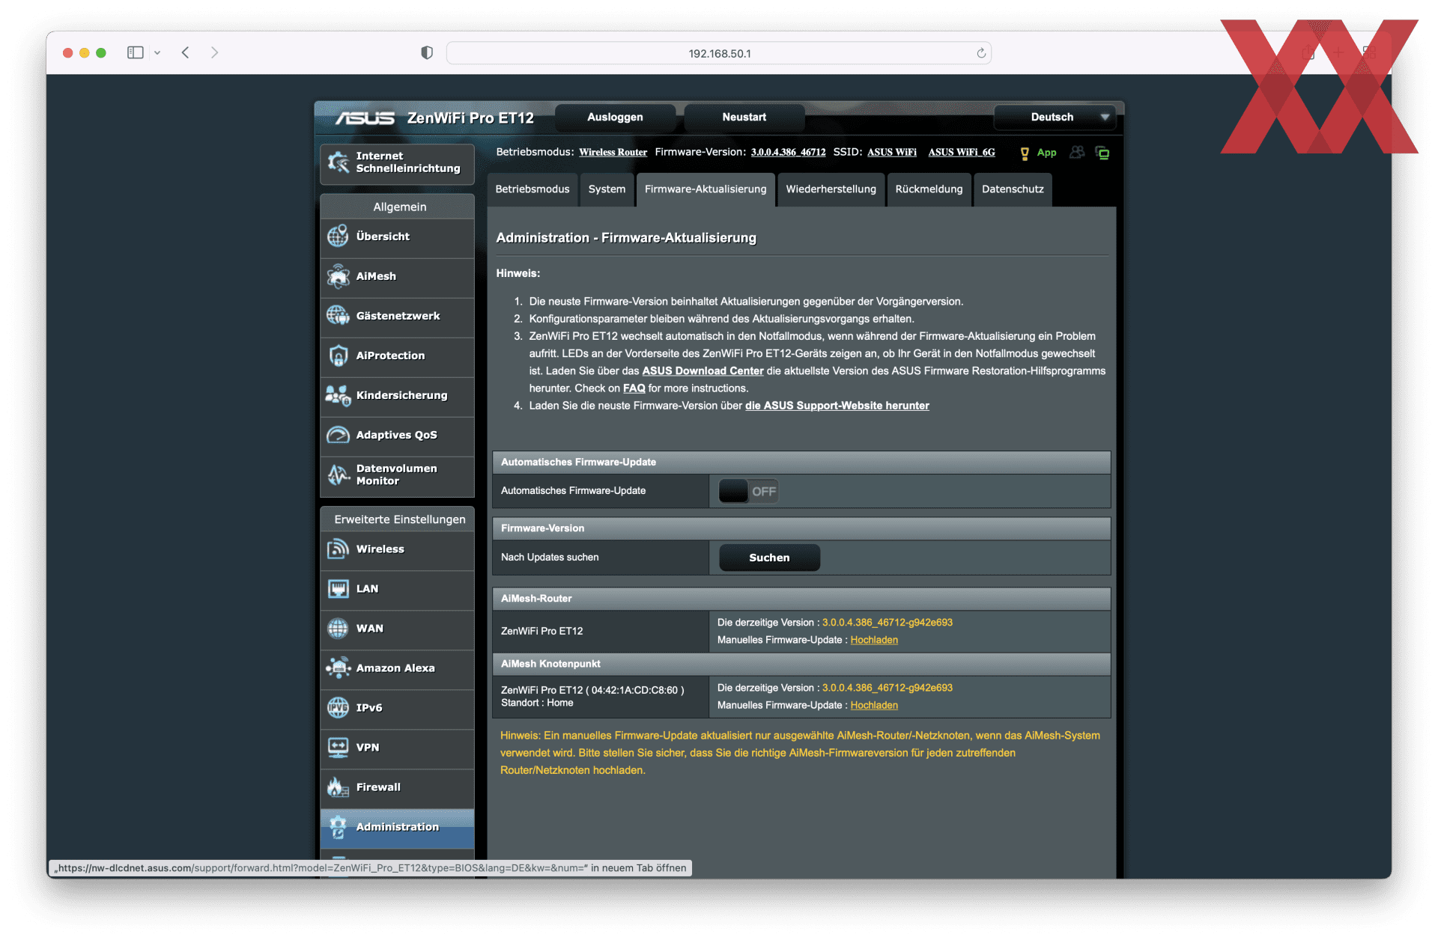Image resolution: width=1438 pixels, height=940 pixels.
Task: Click the App lightbulb icon
Action: (x=1025, y=153)
